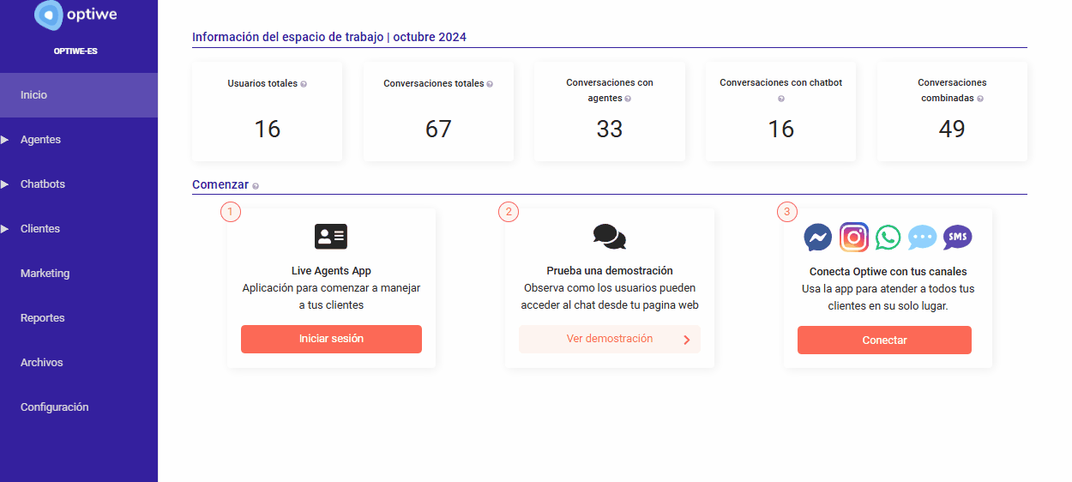This screenshot has height=482, width=1072.
Task: Click the Ver demostración button
Action: 609,339
